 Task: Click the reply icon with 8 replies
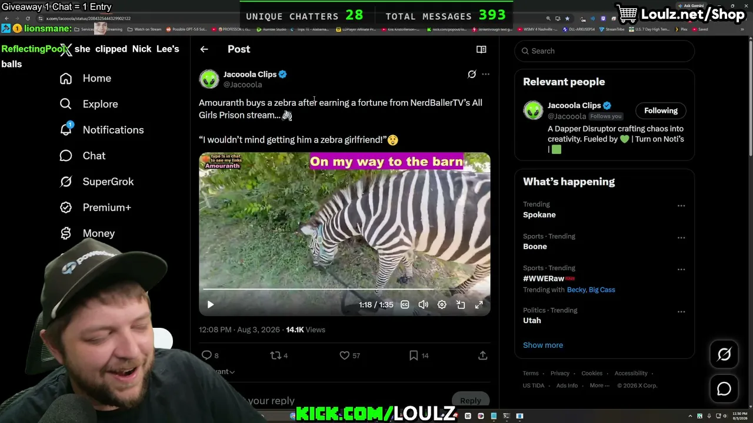(x=206, y=355)
